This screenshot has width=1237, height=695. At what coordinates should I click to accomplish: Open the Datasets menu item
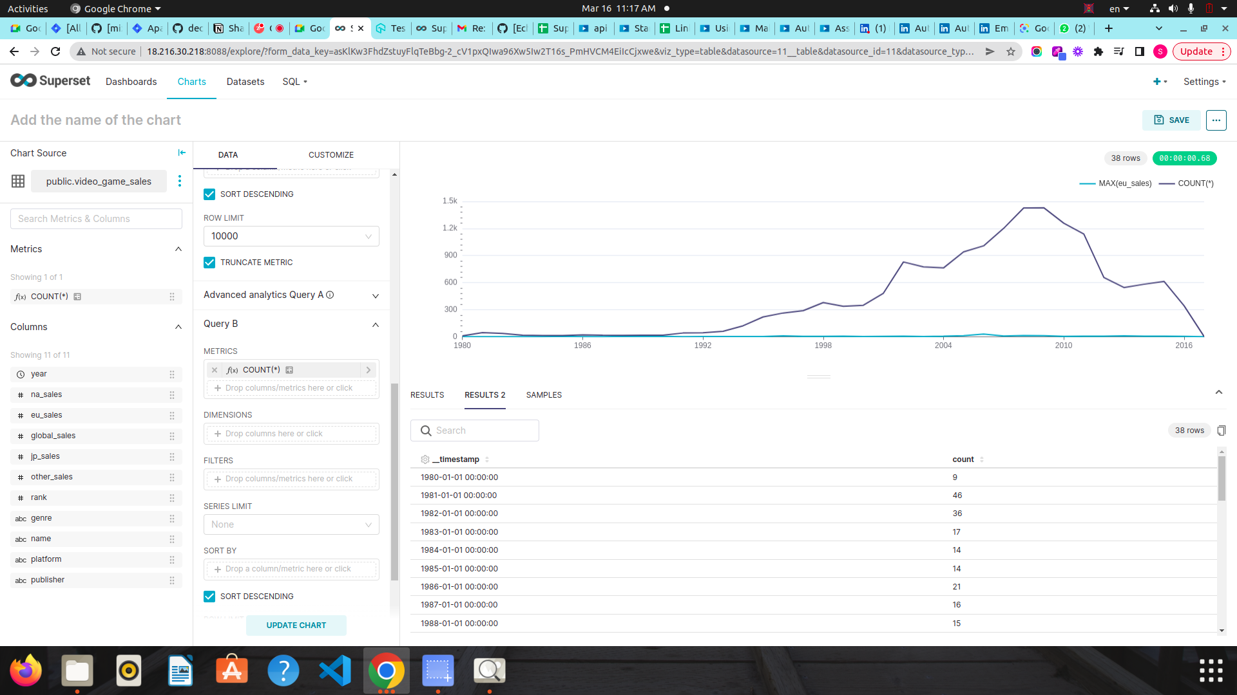pos(245,82)
